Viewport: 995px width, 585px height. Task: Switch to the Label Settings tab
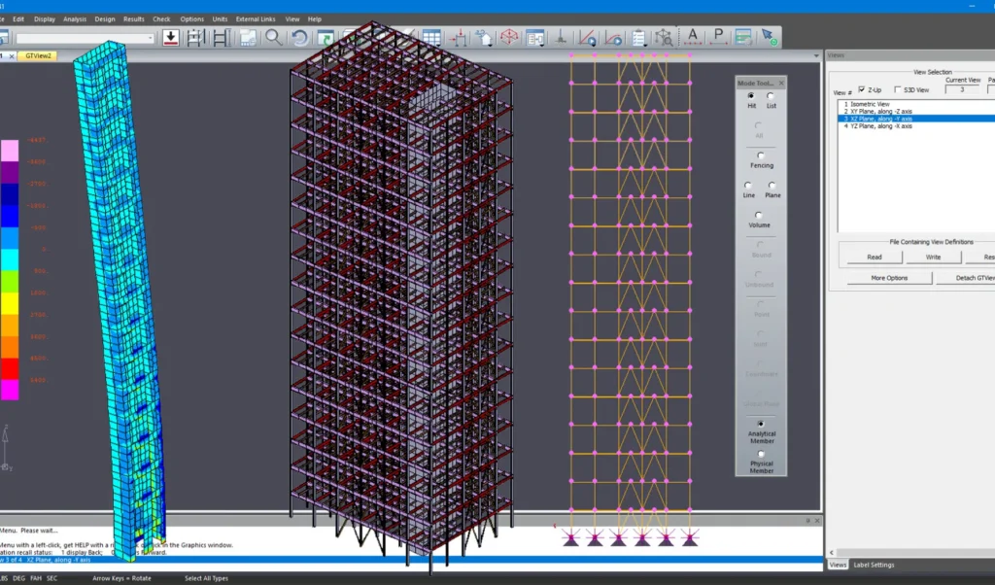(x=875, y=565)
